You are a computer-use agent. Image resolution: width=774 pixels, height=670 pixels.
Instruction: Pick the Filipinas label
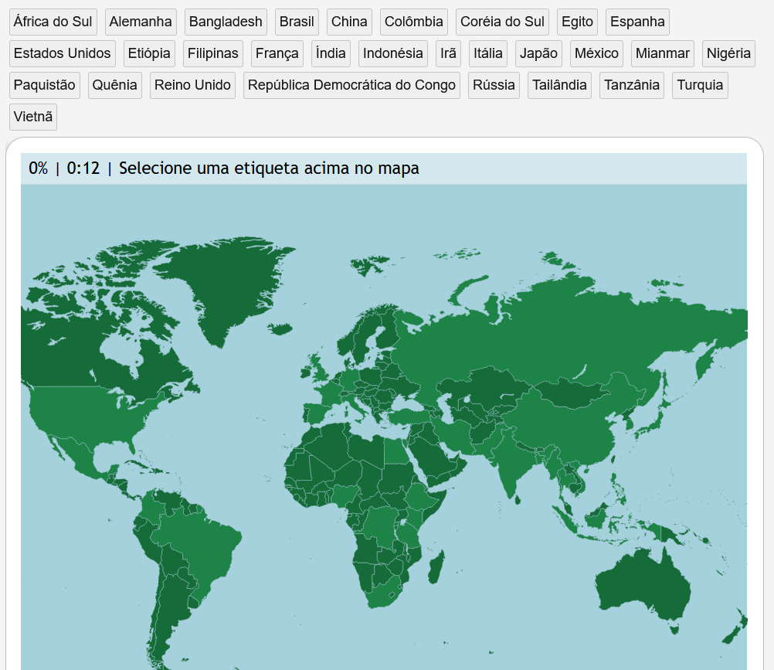[x=212, y=53]
